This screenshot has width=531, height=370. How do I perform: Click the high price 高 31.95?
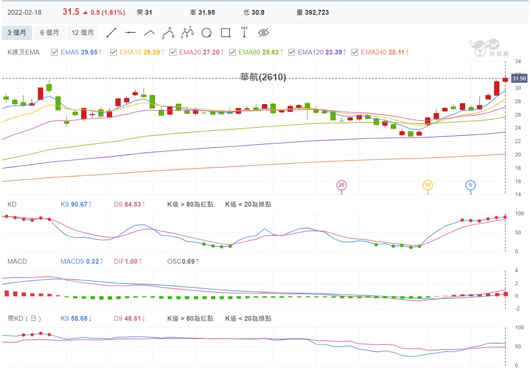click(203, 12)
